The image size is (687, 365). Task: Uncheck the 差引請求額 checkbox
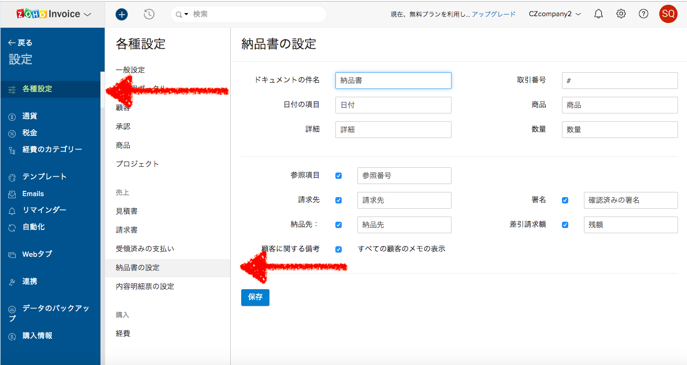(565, 225)
